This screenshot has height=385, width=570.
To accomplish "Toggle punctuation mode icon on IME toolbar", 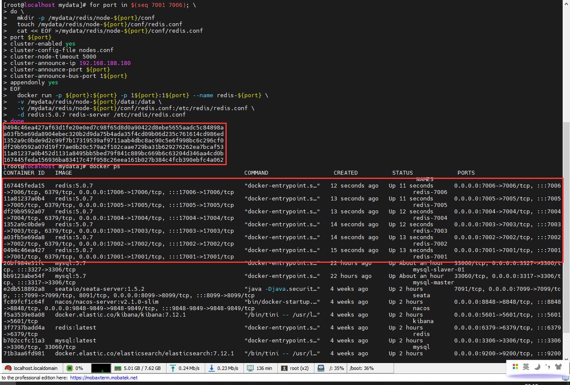I will pyautogui.click(x=548, y=367).
